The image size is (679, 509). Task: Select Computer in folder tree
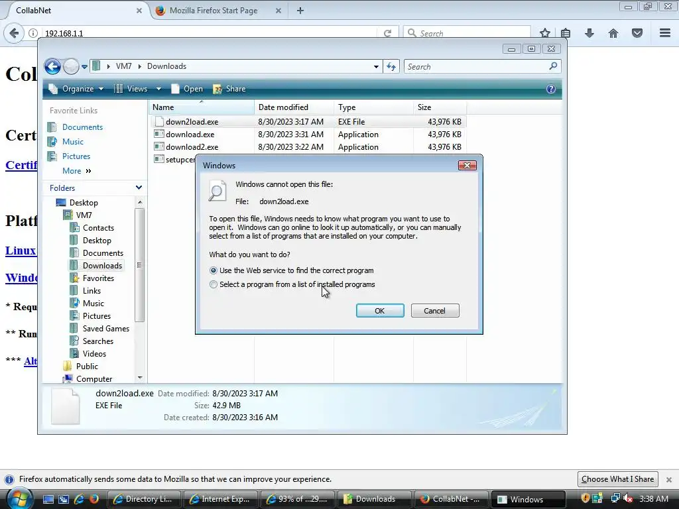(94, 378)
